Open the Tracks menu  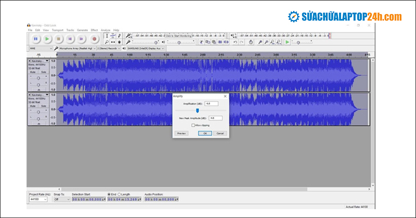tap(70, 30)
